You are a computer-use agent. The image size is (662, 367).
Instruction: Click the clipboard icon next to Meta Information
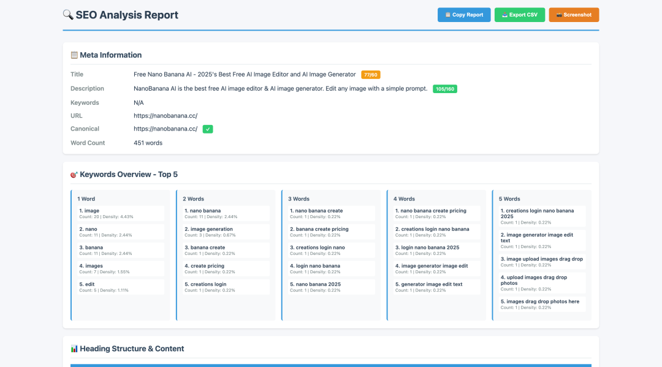pyautogui.click(x=74, y=55)
